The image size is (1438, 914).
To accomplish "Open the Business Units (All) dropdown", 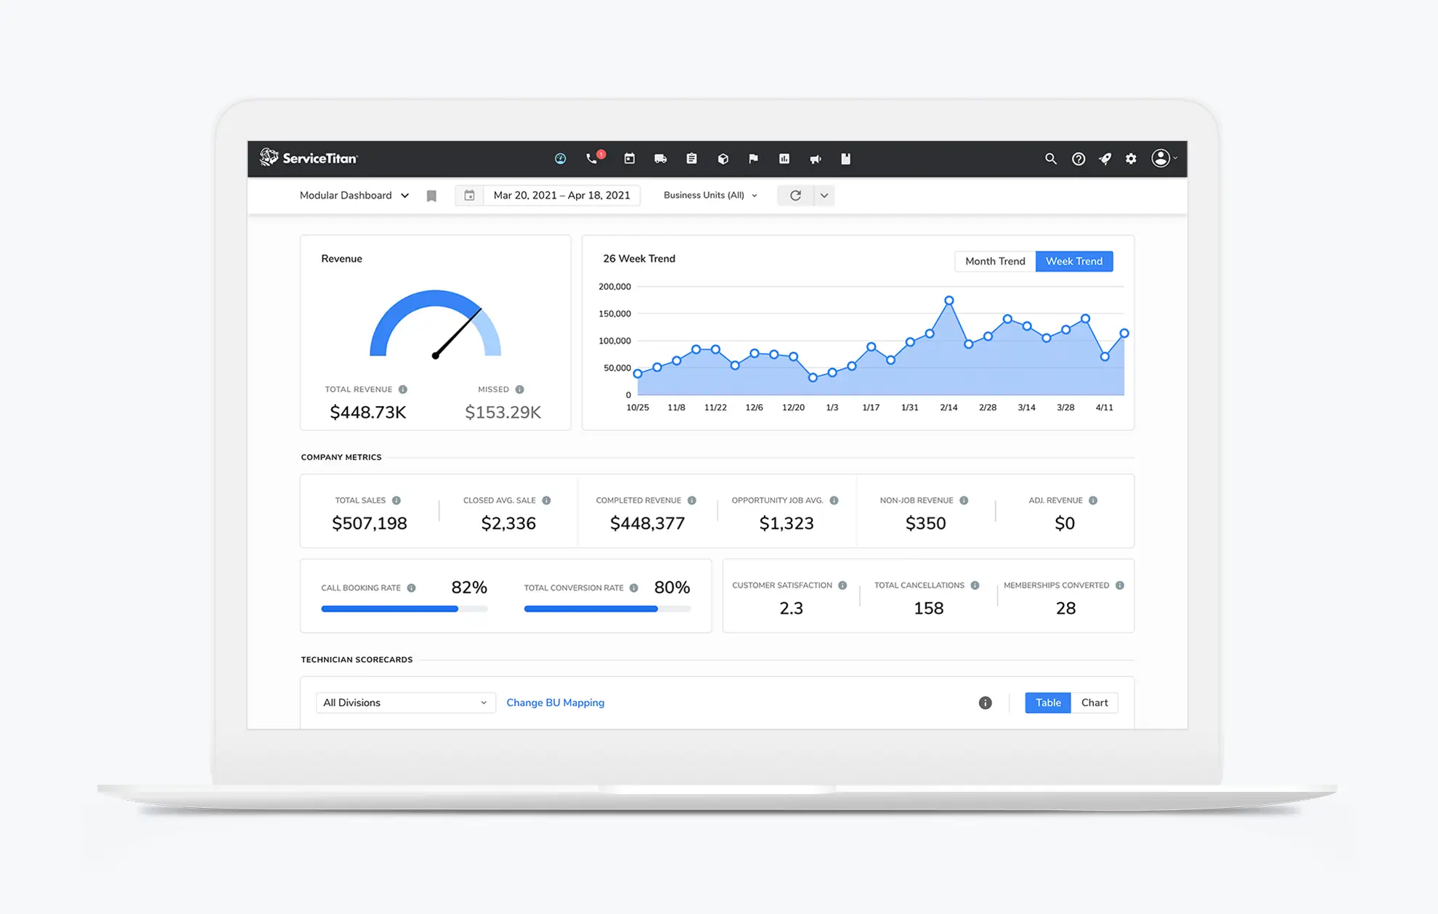I will pyautogui.click(x=709, y=195).
